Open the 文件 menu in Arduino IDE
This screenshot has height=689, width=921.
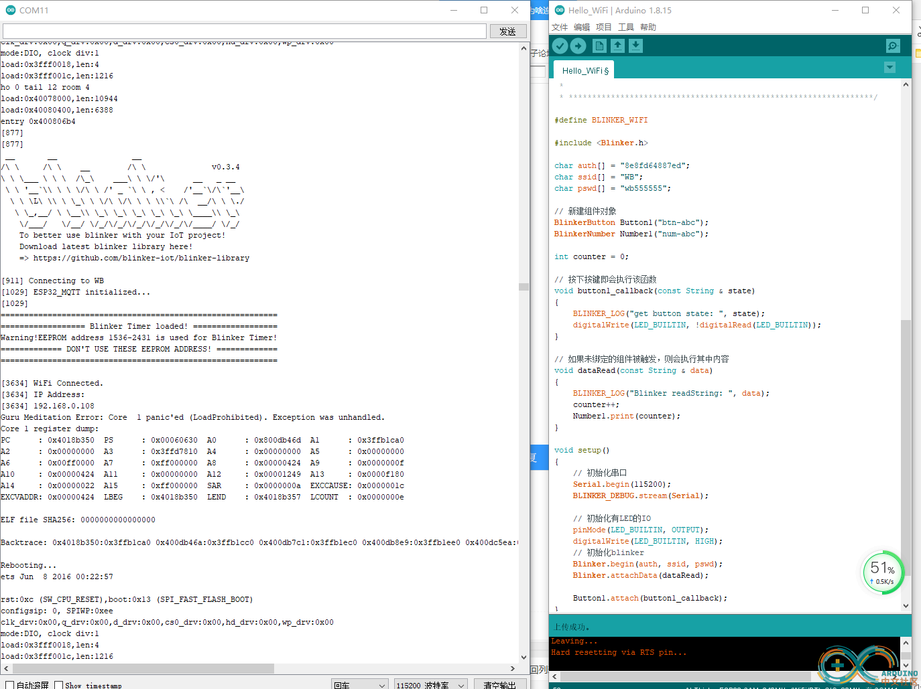coord(560,27)
